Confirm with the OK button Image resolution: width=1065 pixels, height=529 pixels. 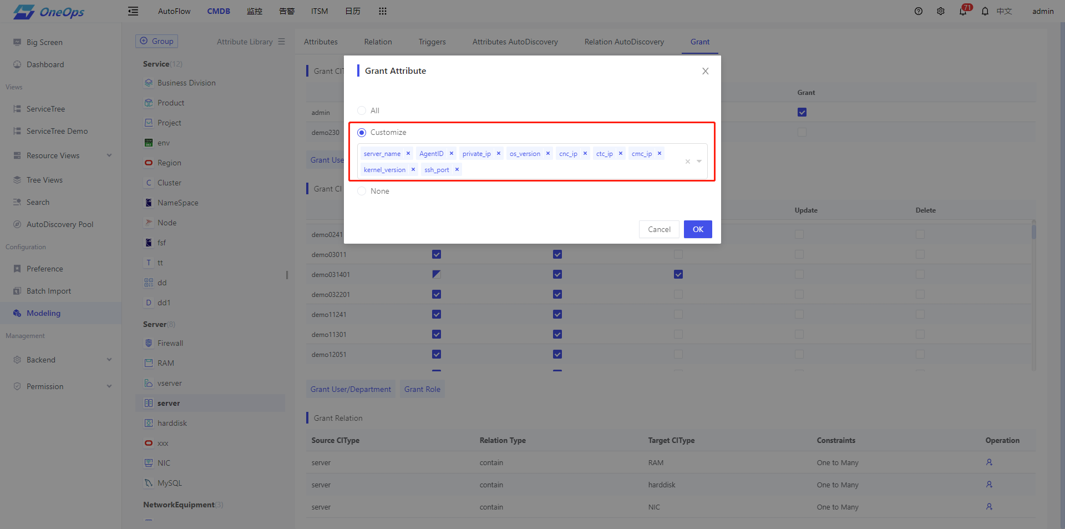pyautogui.click(x=698, y=229)
